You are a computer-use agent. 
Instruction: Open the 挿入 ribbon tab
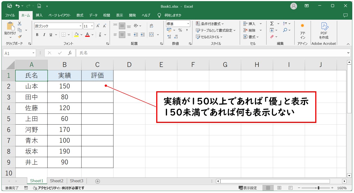click(39, 15)
